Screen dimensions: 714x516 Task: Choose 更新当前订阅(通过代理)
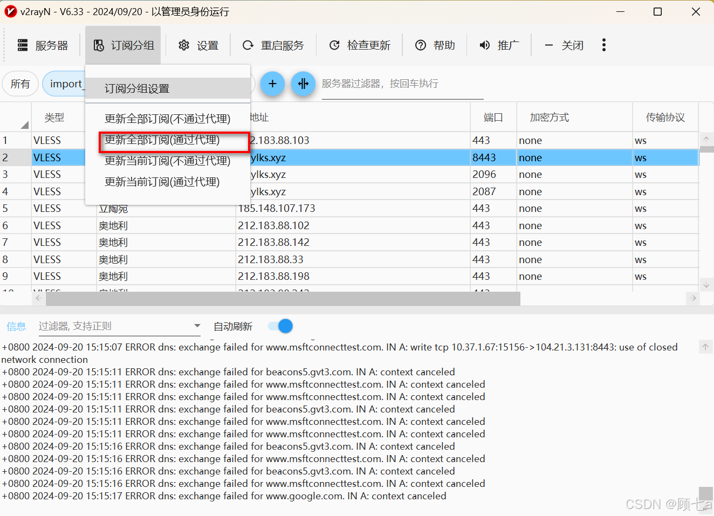click(168, 182)
